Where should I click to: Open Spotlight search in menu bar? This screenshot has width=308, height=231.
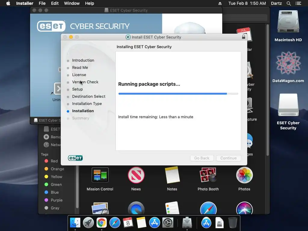click(x=288, y=3)
